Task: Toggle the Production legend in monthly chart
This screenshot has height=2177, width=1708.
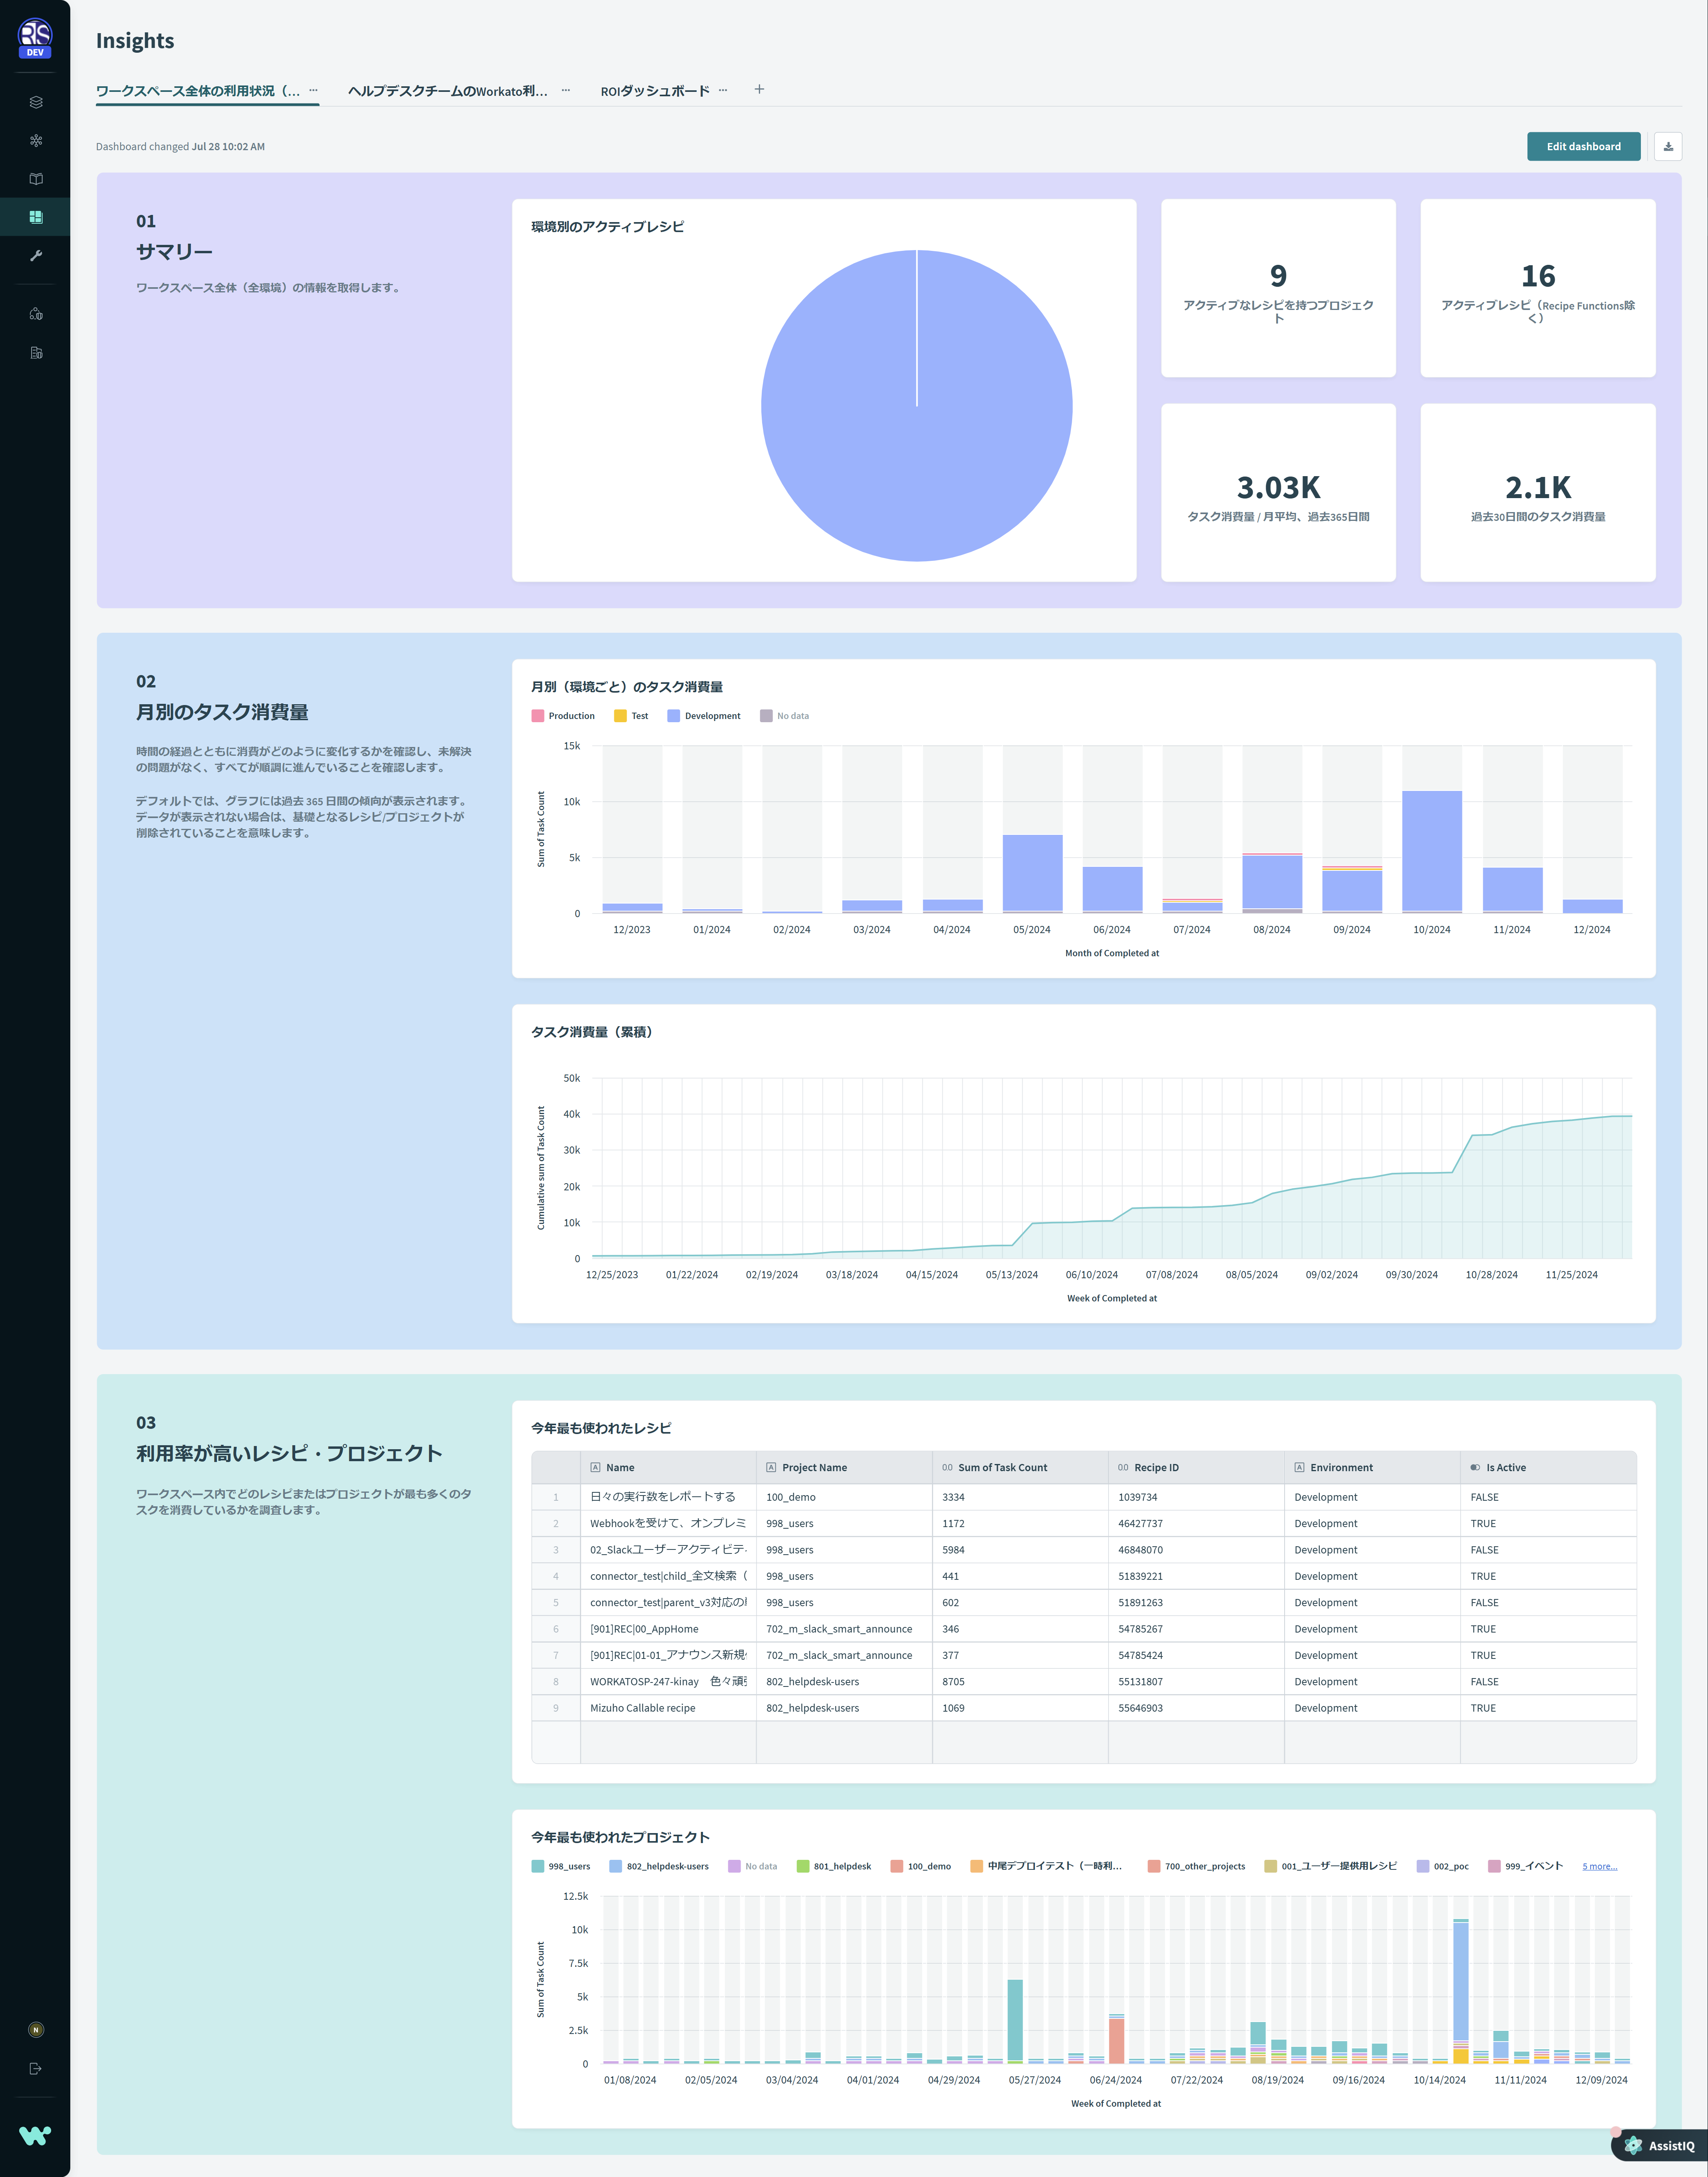Action: 566,715
